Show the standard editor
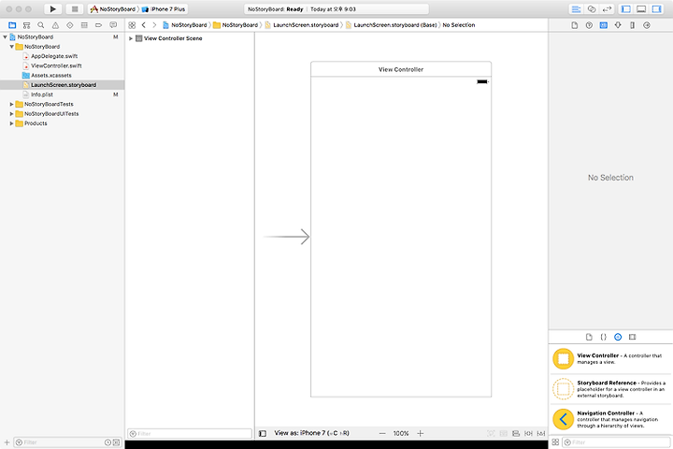 (x=576, y=9)
